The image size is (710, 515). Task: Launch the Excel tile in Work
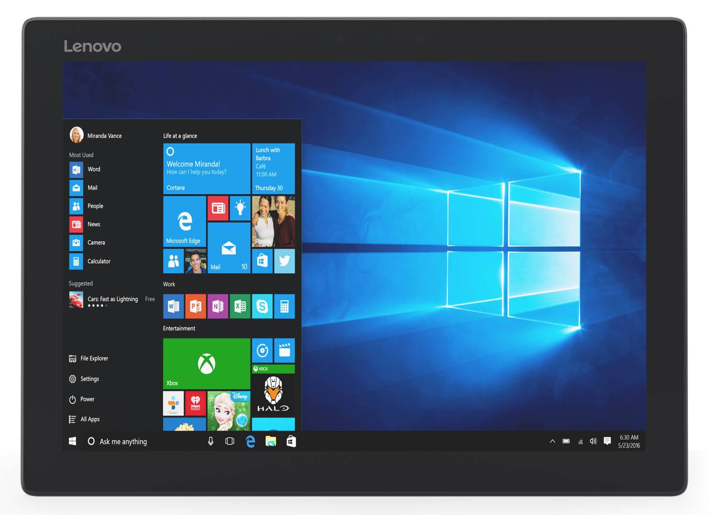click(240, 306)
